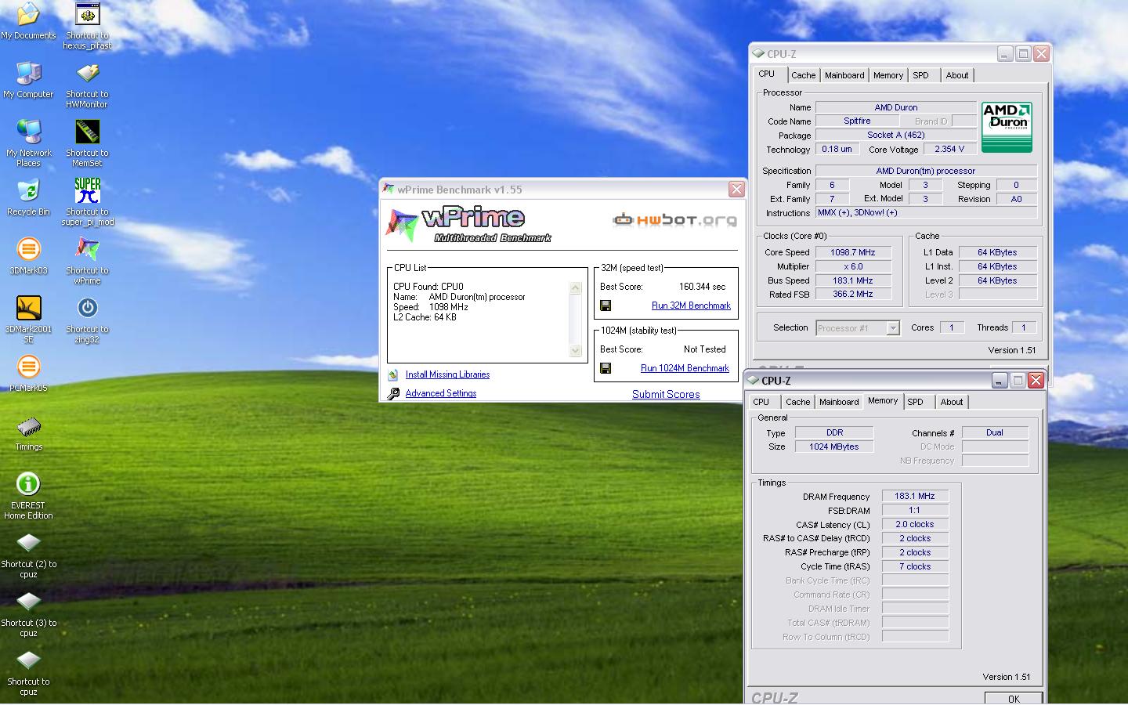1128x705 pixels.
Task: Switch to Memory tab in upper CPU-Z
Action: click(x=888, y=75)
